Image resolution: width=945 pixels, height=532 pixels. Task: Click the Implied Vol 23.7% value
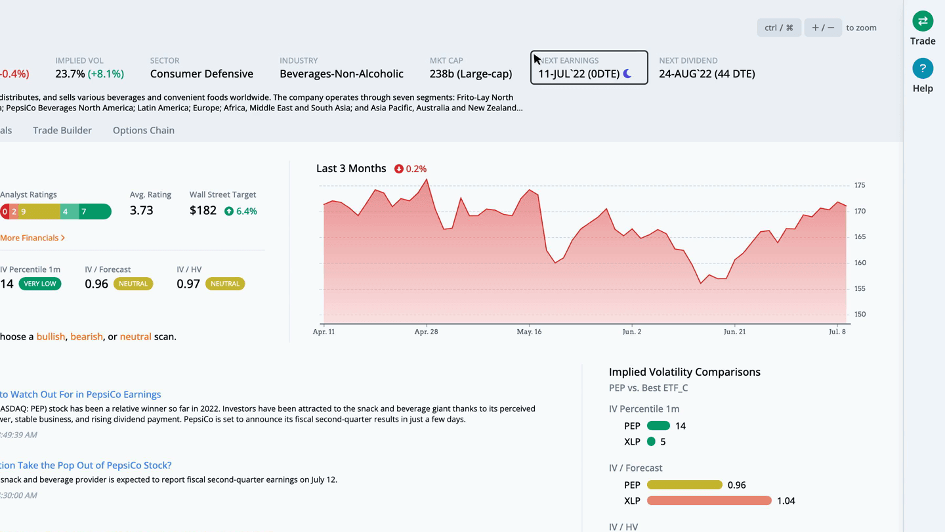click(70, 74)
